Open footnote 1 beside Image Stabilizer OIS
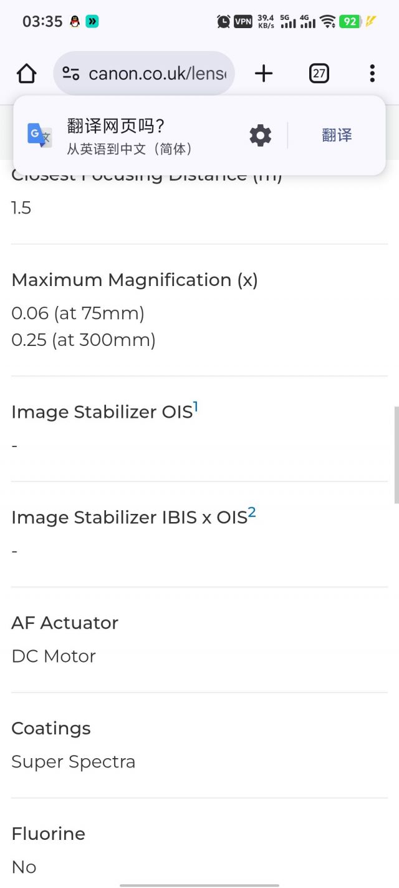Screen dimensions: 399x888 coord(195,407)
